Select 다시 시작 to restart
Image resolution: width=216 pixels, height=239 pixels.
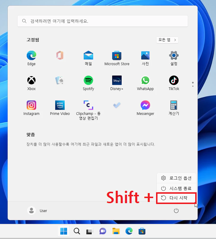click(176, 198)
